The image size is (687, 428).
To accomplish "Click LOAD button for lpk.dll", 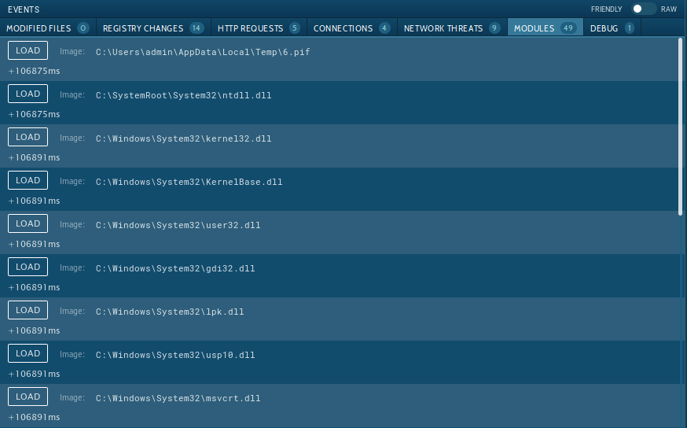I will coord(28,310).
